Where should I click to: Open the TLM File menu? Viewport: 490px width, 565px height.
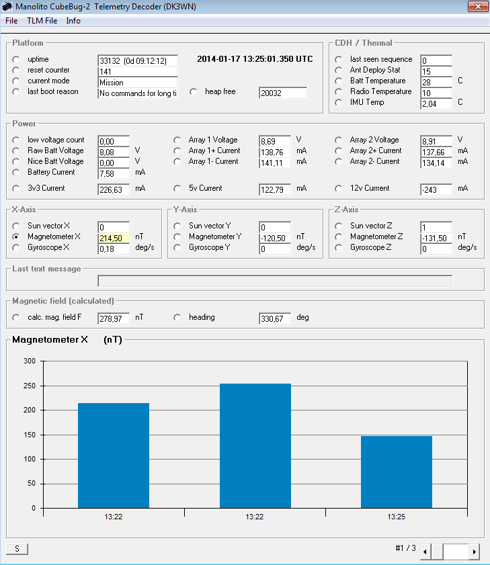pos(42,21)
